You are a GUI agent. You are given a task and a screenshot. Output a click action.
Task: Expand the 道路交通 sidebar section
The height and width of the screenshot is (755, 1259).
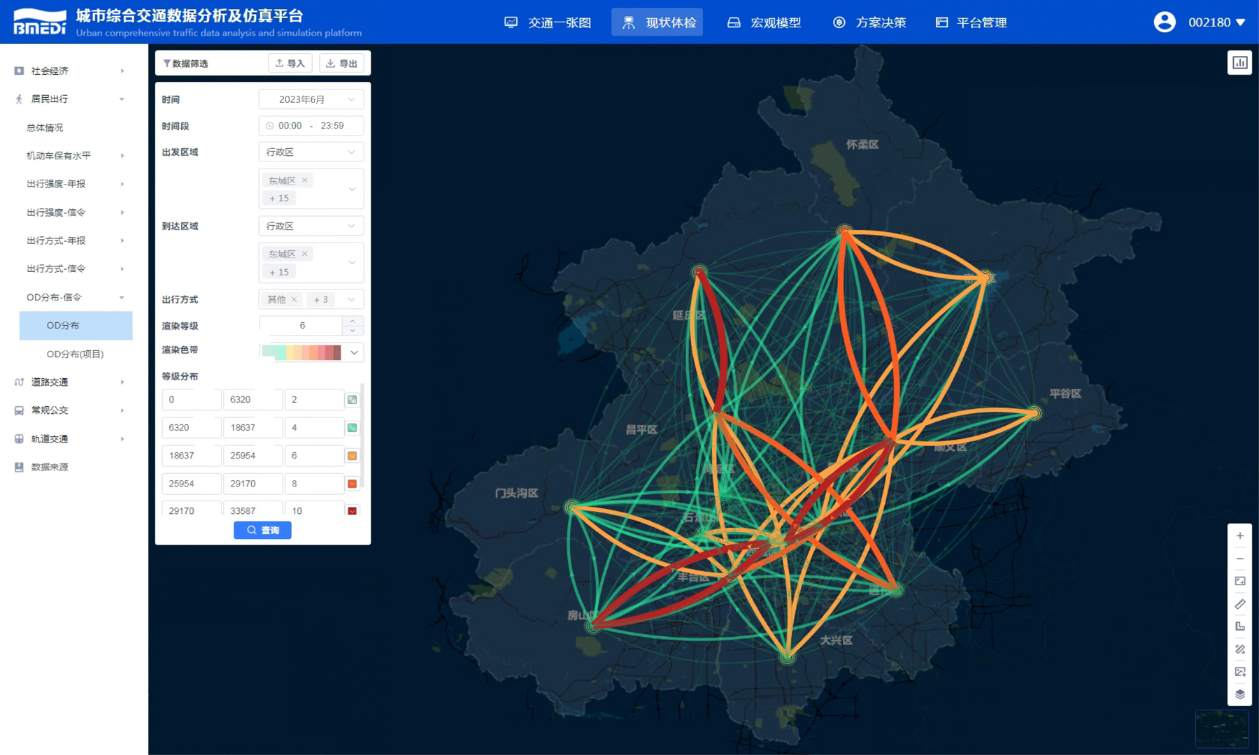point(69,382)
